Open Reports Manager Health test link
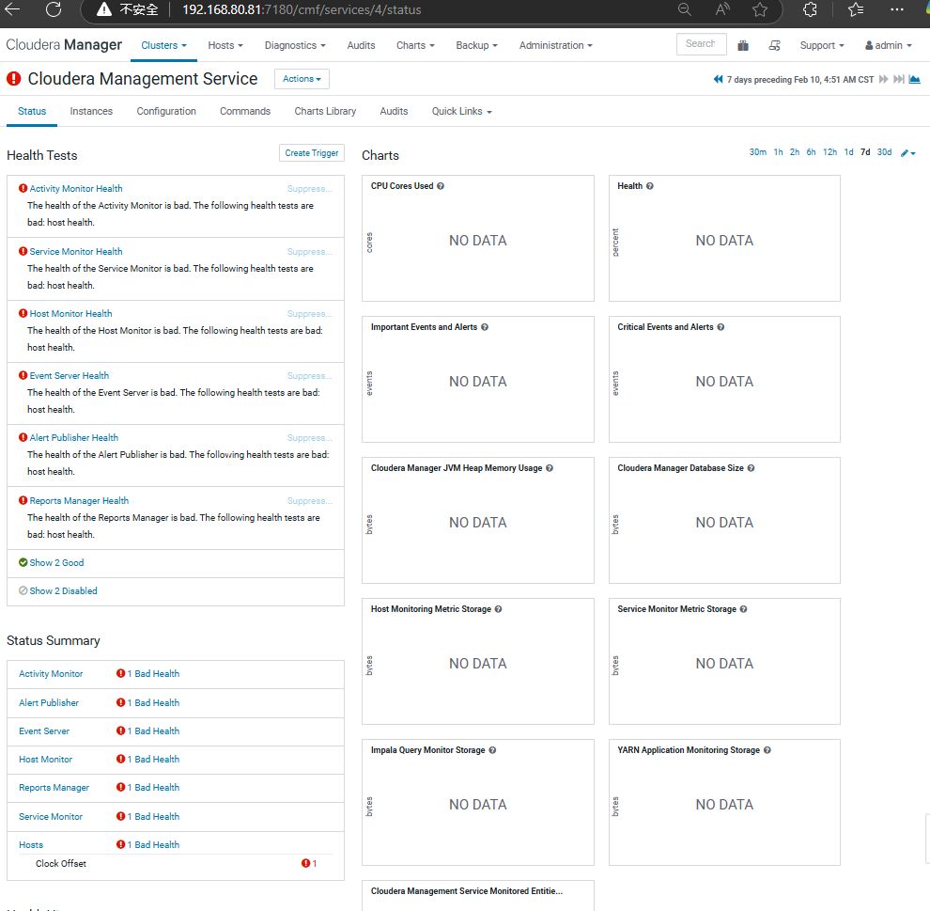930x911 pixels. [x=79, y=501]
